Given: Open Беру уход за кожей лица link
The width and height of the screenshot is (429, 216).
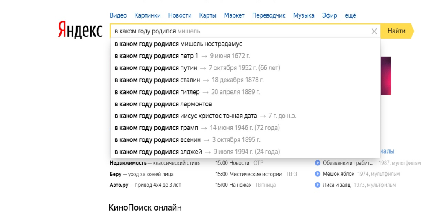Looking at the screenshot, I should point(142,174).
